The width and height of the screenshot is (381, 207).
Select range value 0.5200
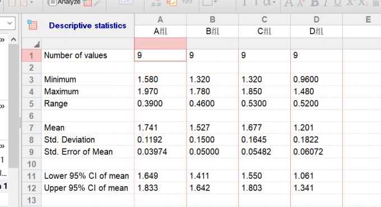click(317, 104)
